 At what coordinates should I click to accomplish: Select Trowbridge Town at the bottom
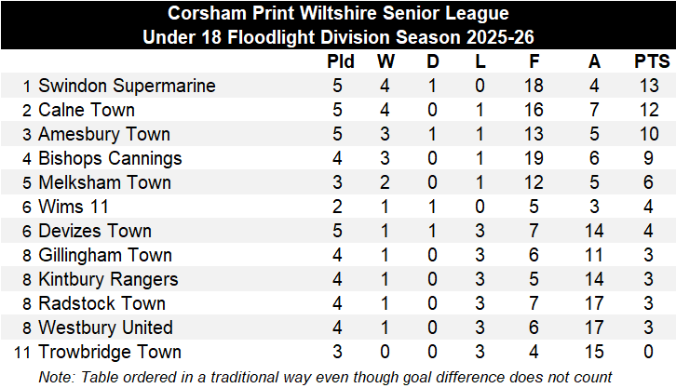click(110, 352)
